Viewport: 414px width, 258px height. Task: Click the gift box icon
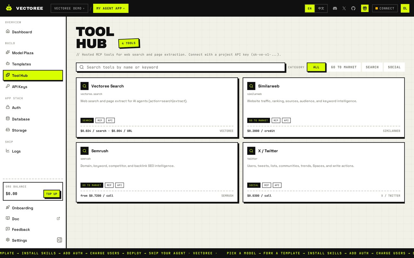tap(365, 8)
